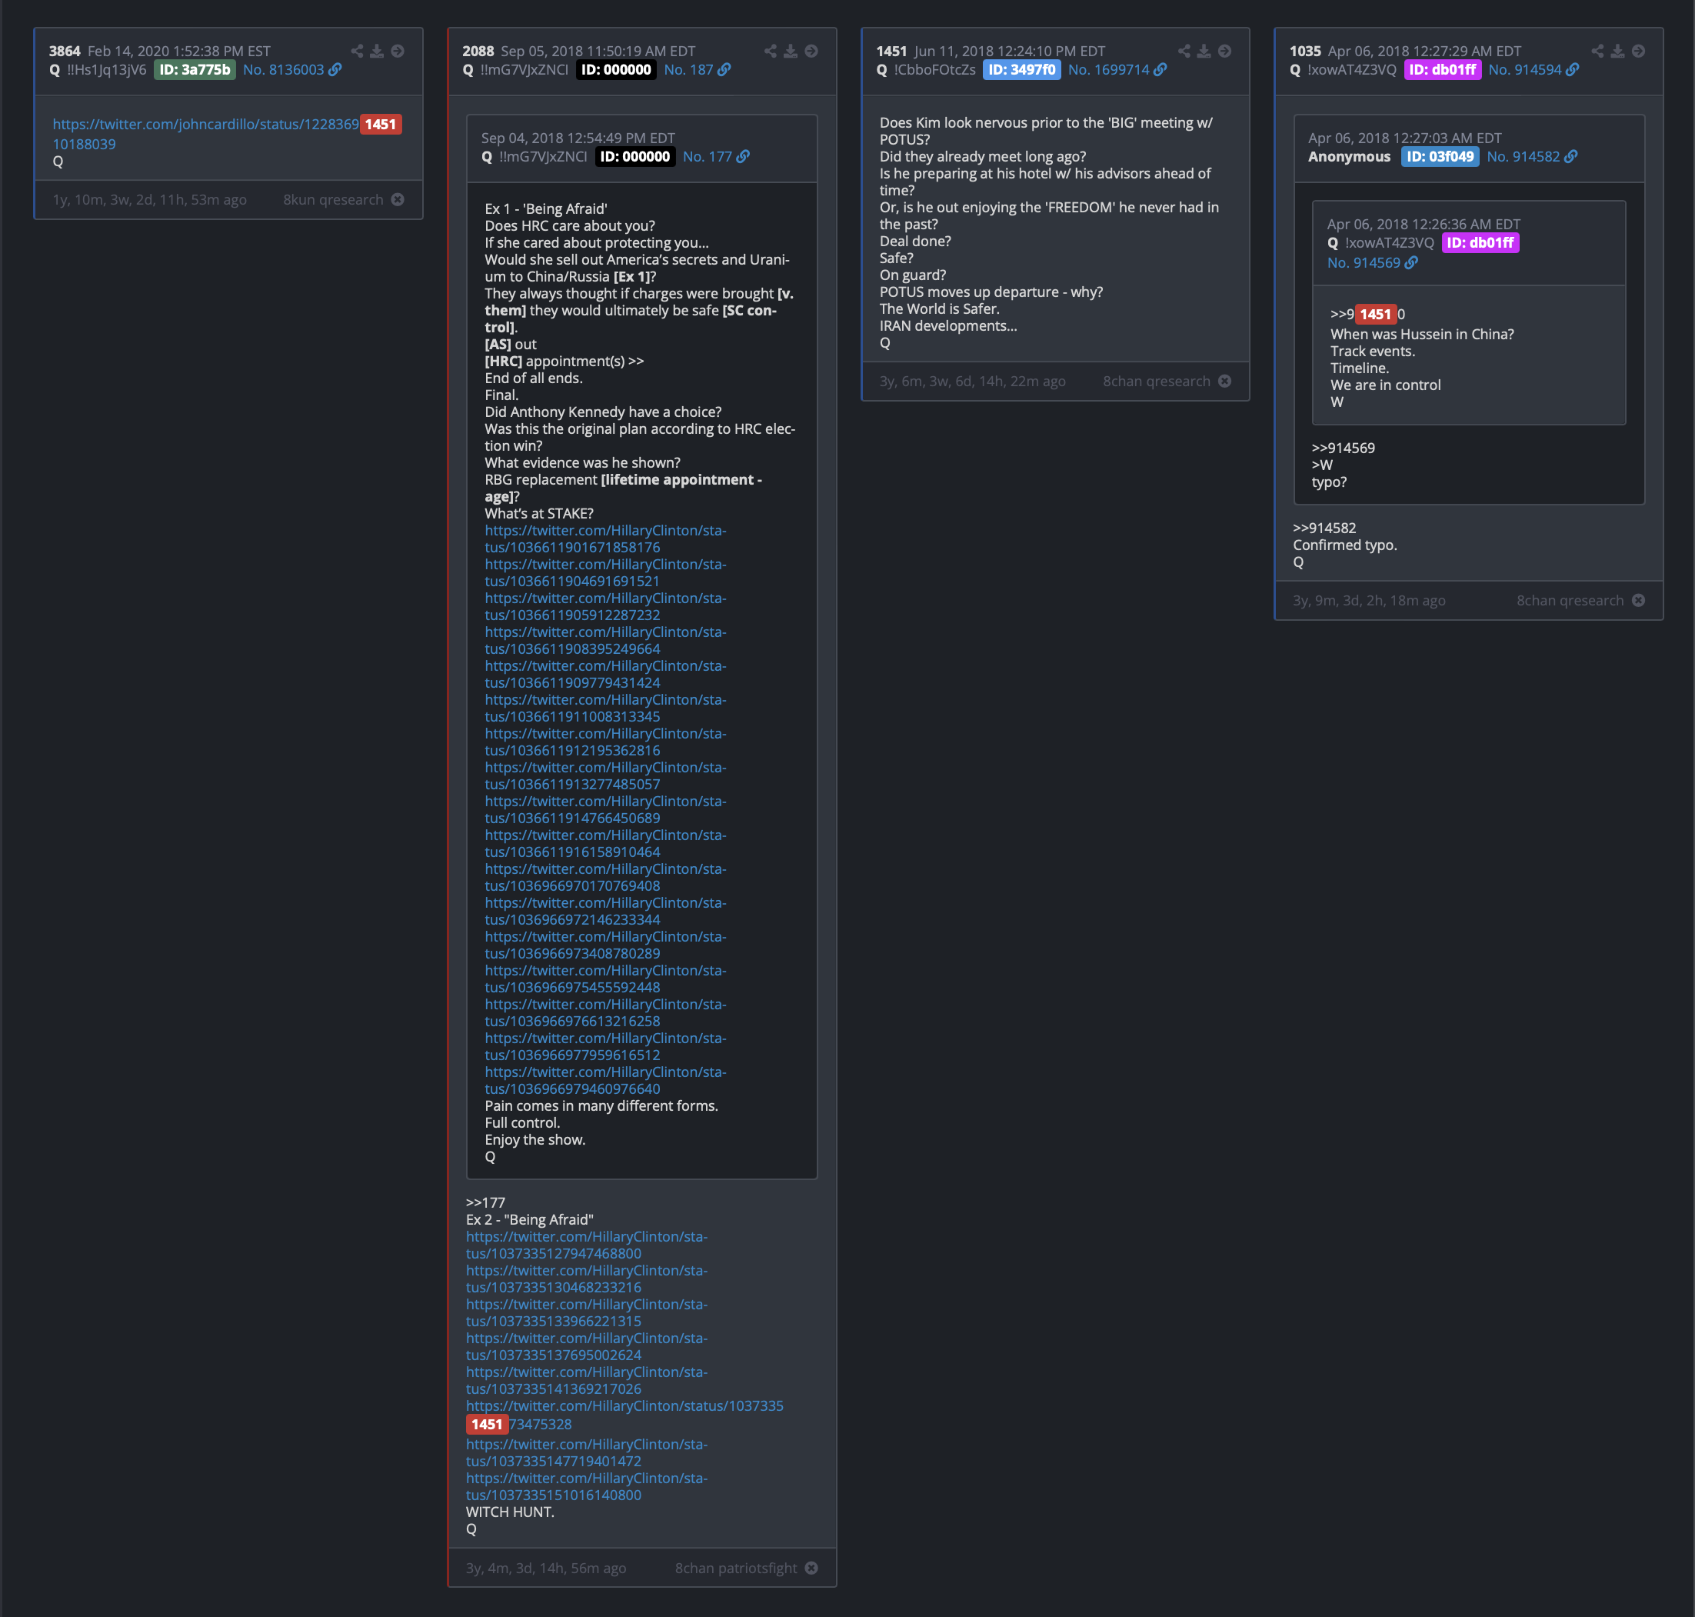Open HillaryClinton status 1036611916158910464 link

pyautogui.click(x=605, y=843)
